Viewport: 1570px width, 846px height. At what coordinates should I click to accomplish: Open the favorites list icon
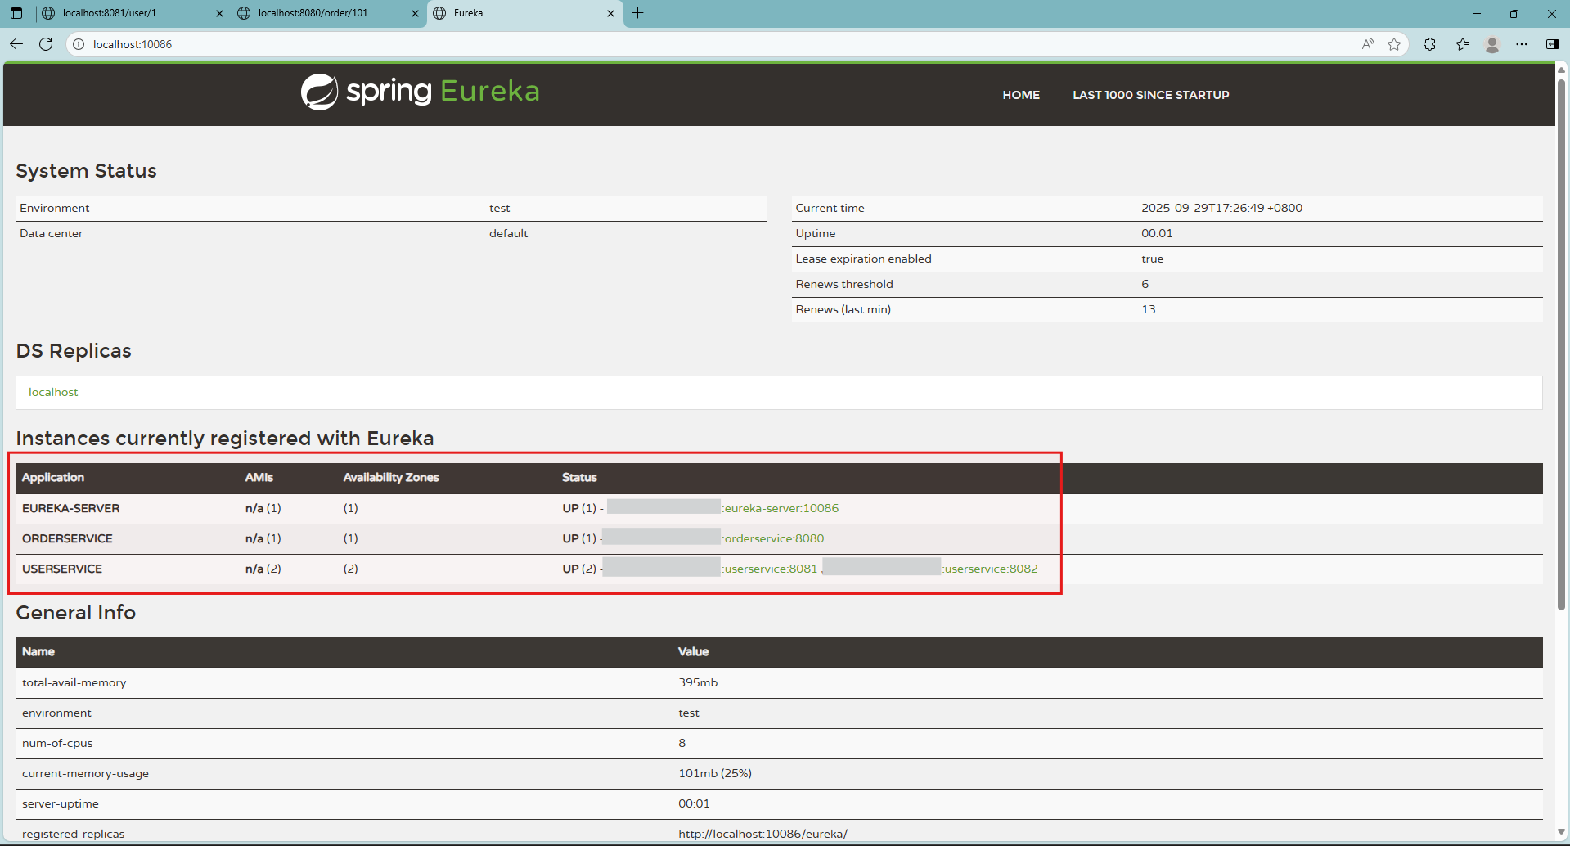point(1463,44)
